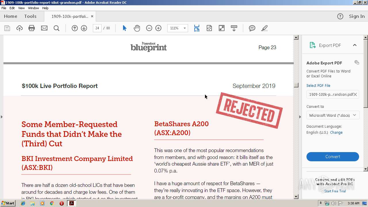Click the volume speaker tray icon
Screen dimensions: 368x207
tap(333, 203)
